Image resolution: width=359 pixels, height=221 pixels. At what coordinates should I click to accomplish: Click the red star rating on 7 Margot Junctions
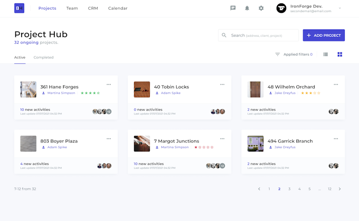point(204,147)
